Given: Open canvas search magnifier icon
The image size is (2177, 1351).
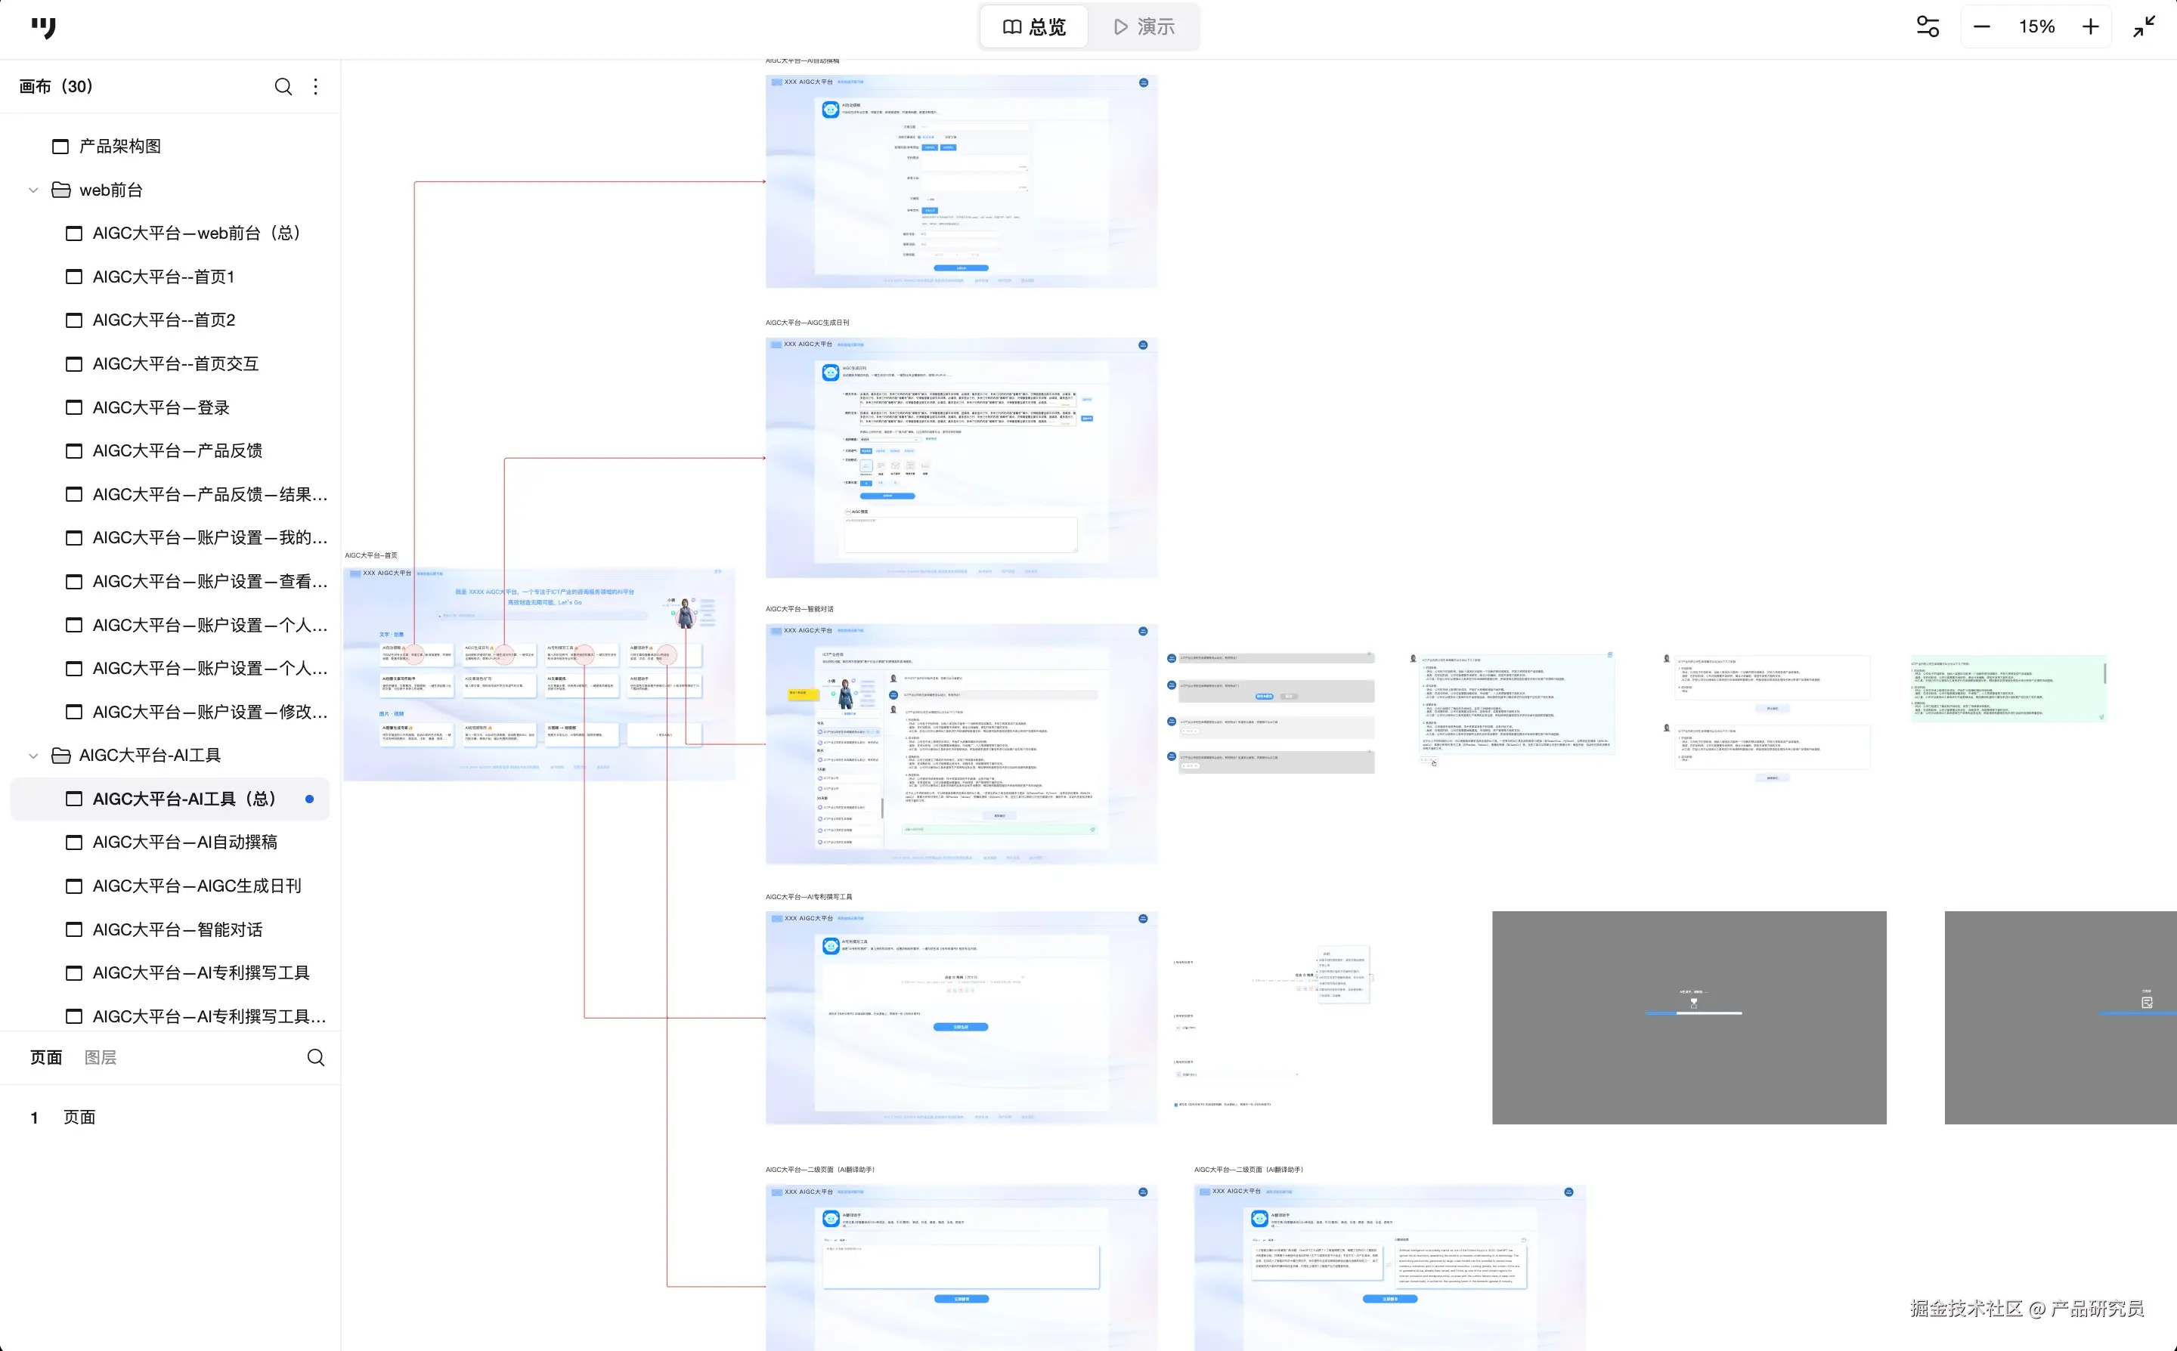Looking at the screenshot, I should coord(283,87).
